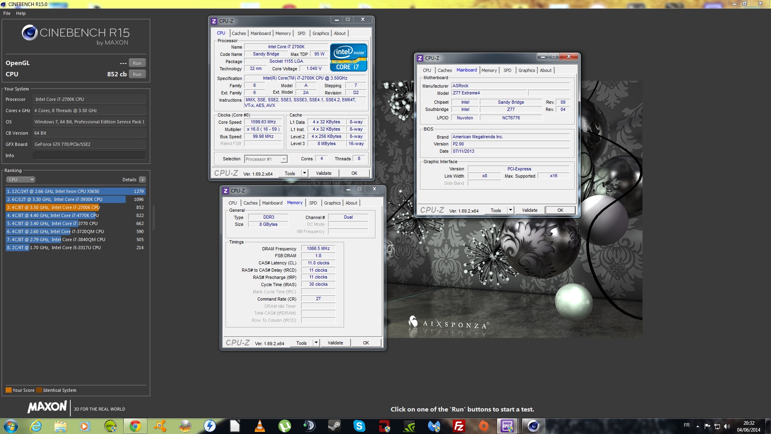The width and height of the screenshot is (771, 434).
Task: Open Windows Explorer from the taskbar
Action: point(61,426)
